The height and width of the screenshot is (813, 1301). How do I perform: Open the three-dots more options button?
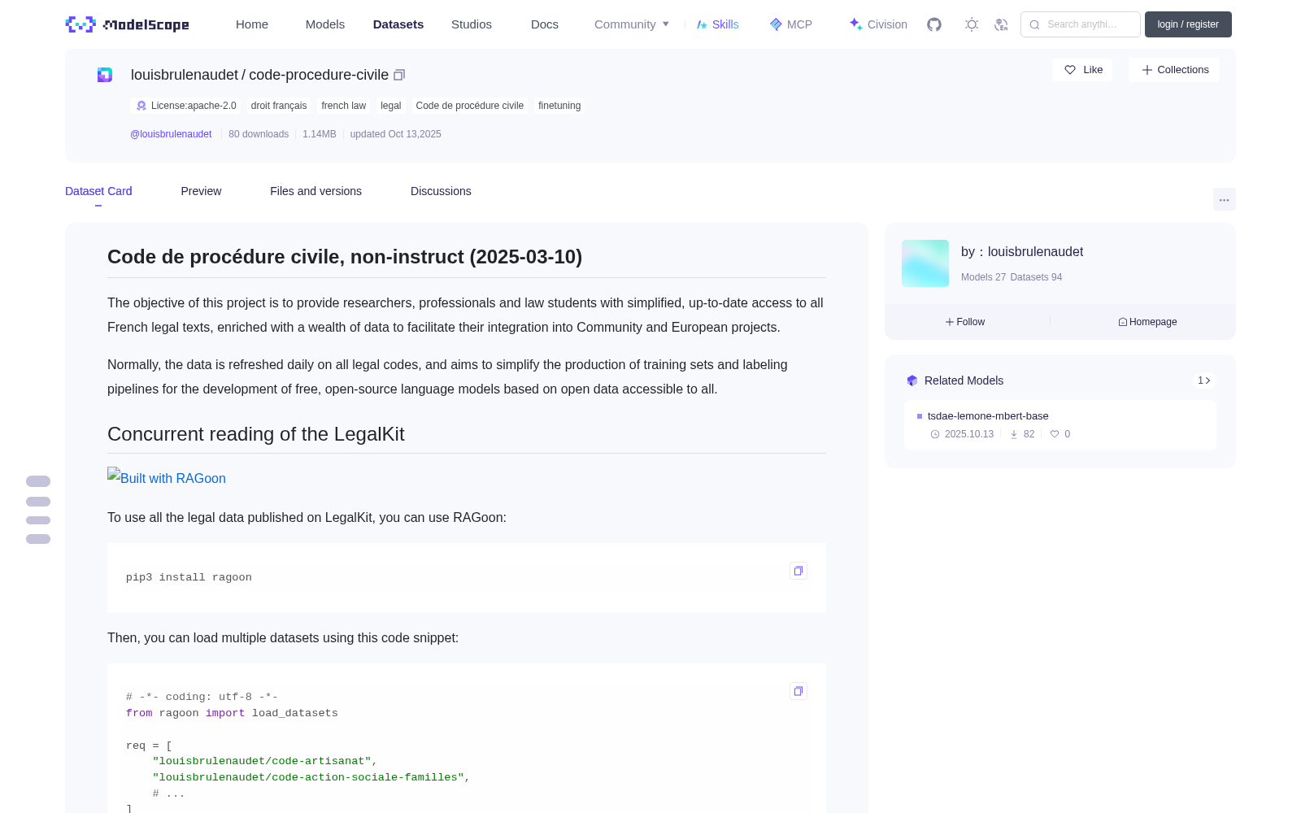pyautogui.click(x=1224, y=199)
